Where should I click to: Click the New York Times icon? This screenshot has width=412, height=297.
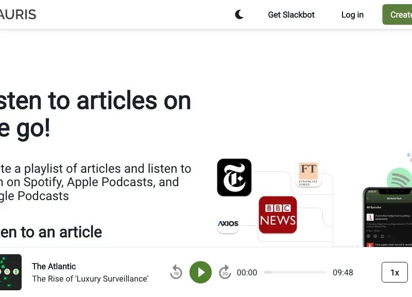coord(234,177)
